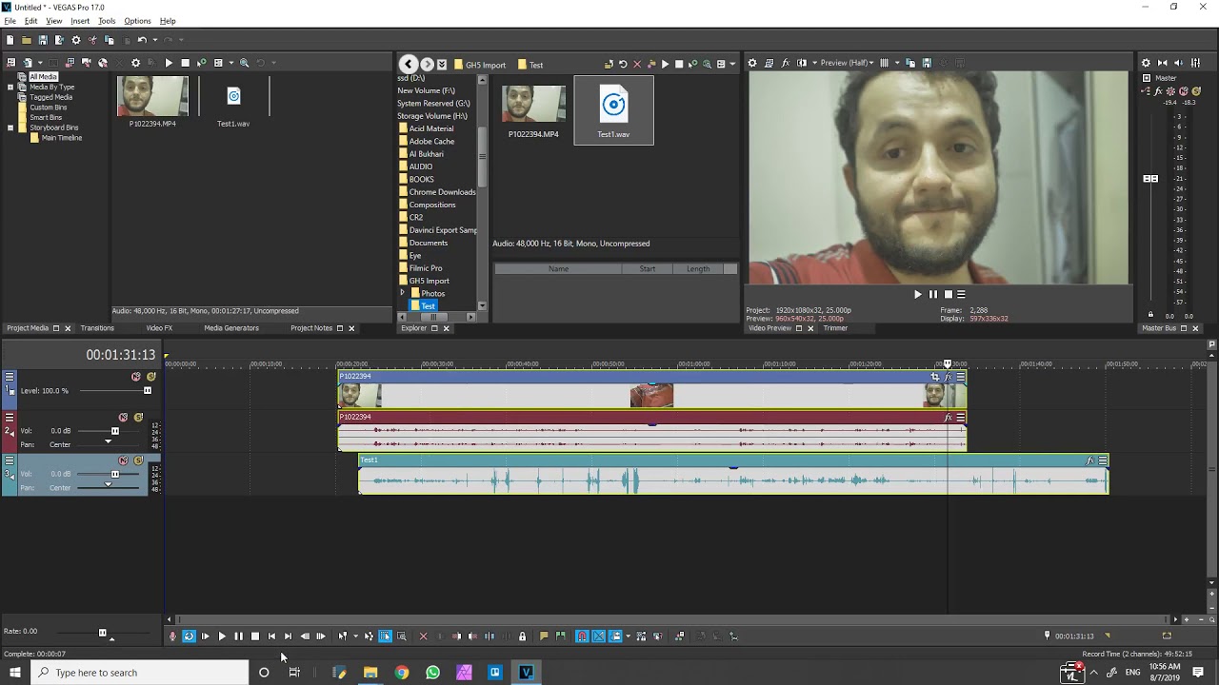The image size is (1219, 685).
Task: Switch to the Media Generators tab
Action: 231,328
